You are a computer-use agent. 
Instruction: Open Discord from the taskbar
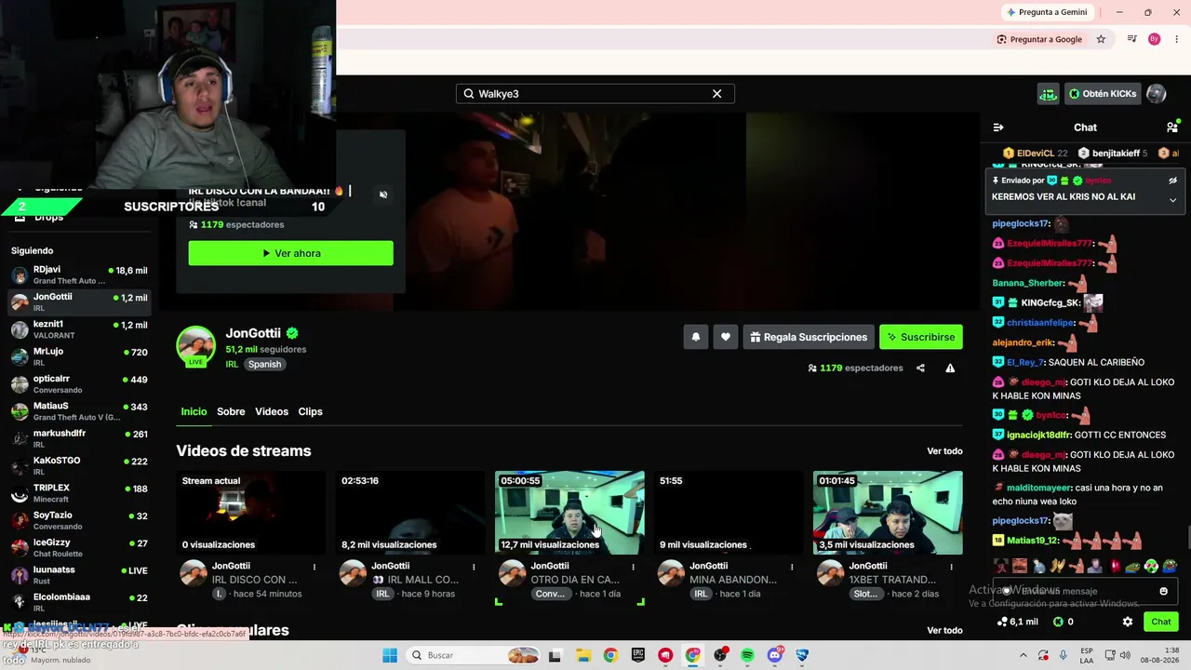point(775,655)
